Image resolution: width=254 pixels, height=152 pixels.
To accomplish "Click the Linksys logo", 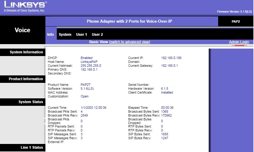I will pos(25,7).
